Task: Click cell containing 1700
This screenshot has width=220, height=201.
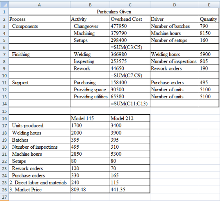Action: [90, 125]
